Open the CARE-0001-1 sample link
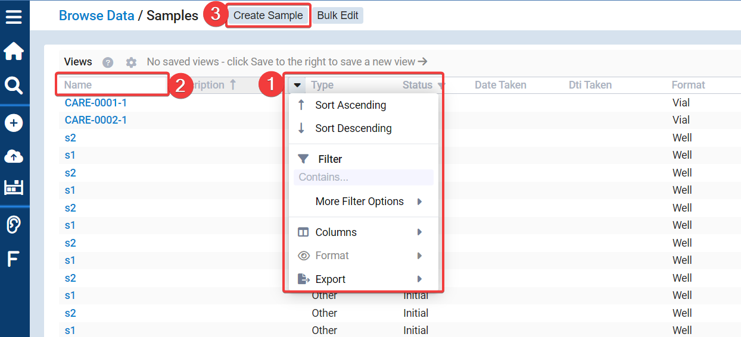The width and height of the screenshot is (741, 337). click(x=96, y=103)
